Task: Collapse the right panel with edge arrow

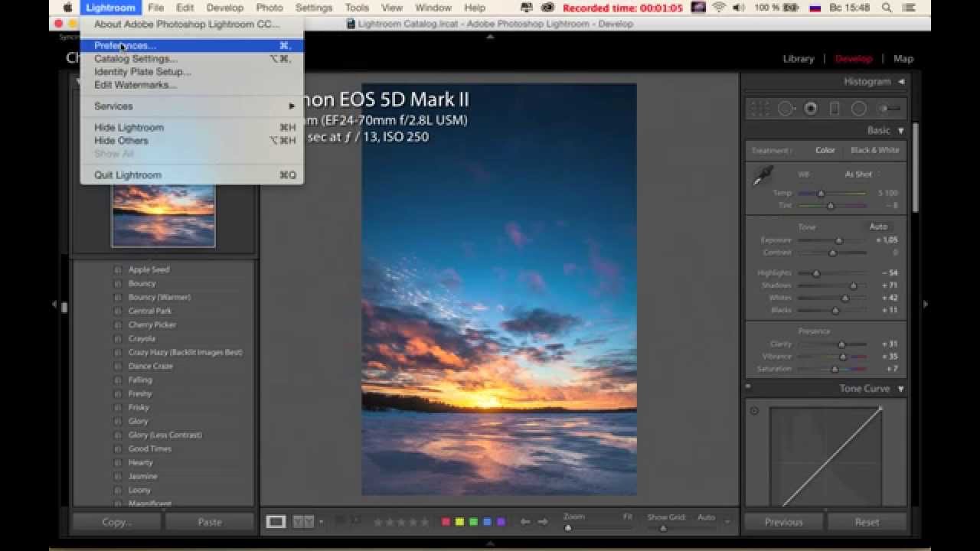Action: pos(926,304)
